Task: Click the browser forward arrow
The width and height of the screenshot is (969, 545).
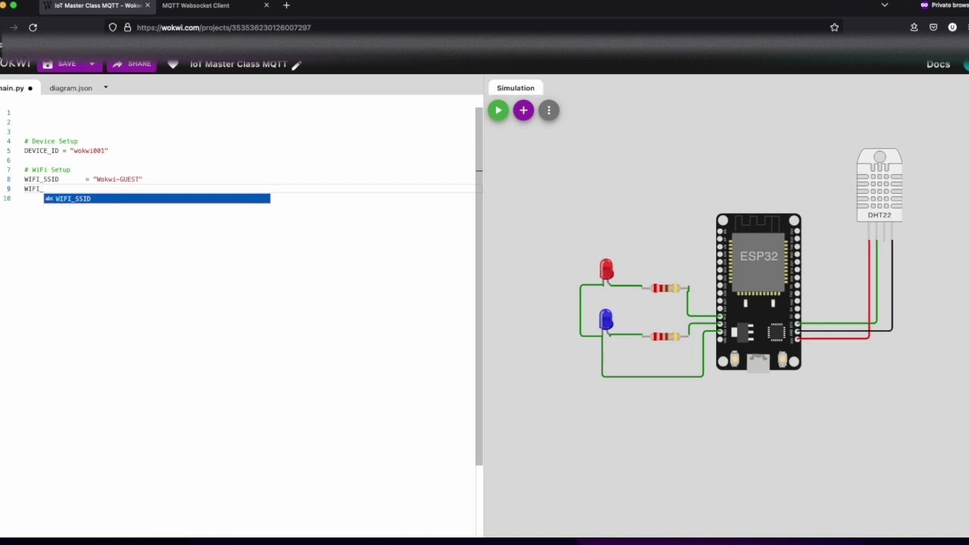Action: [x=13, y=27]
